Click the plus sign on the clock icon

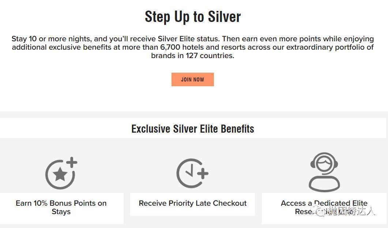tap(203, 174)
